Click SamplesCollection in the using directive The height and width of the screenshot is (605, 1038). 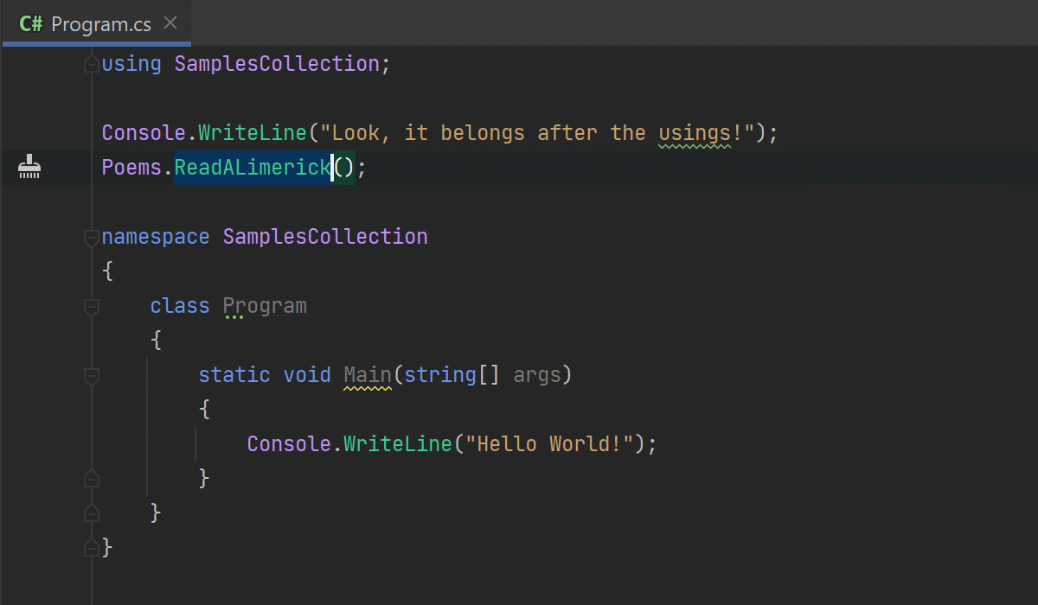coord(277,64)
